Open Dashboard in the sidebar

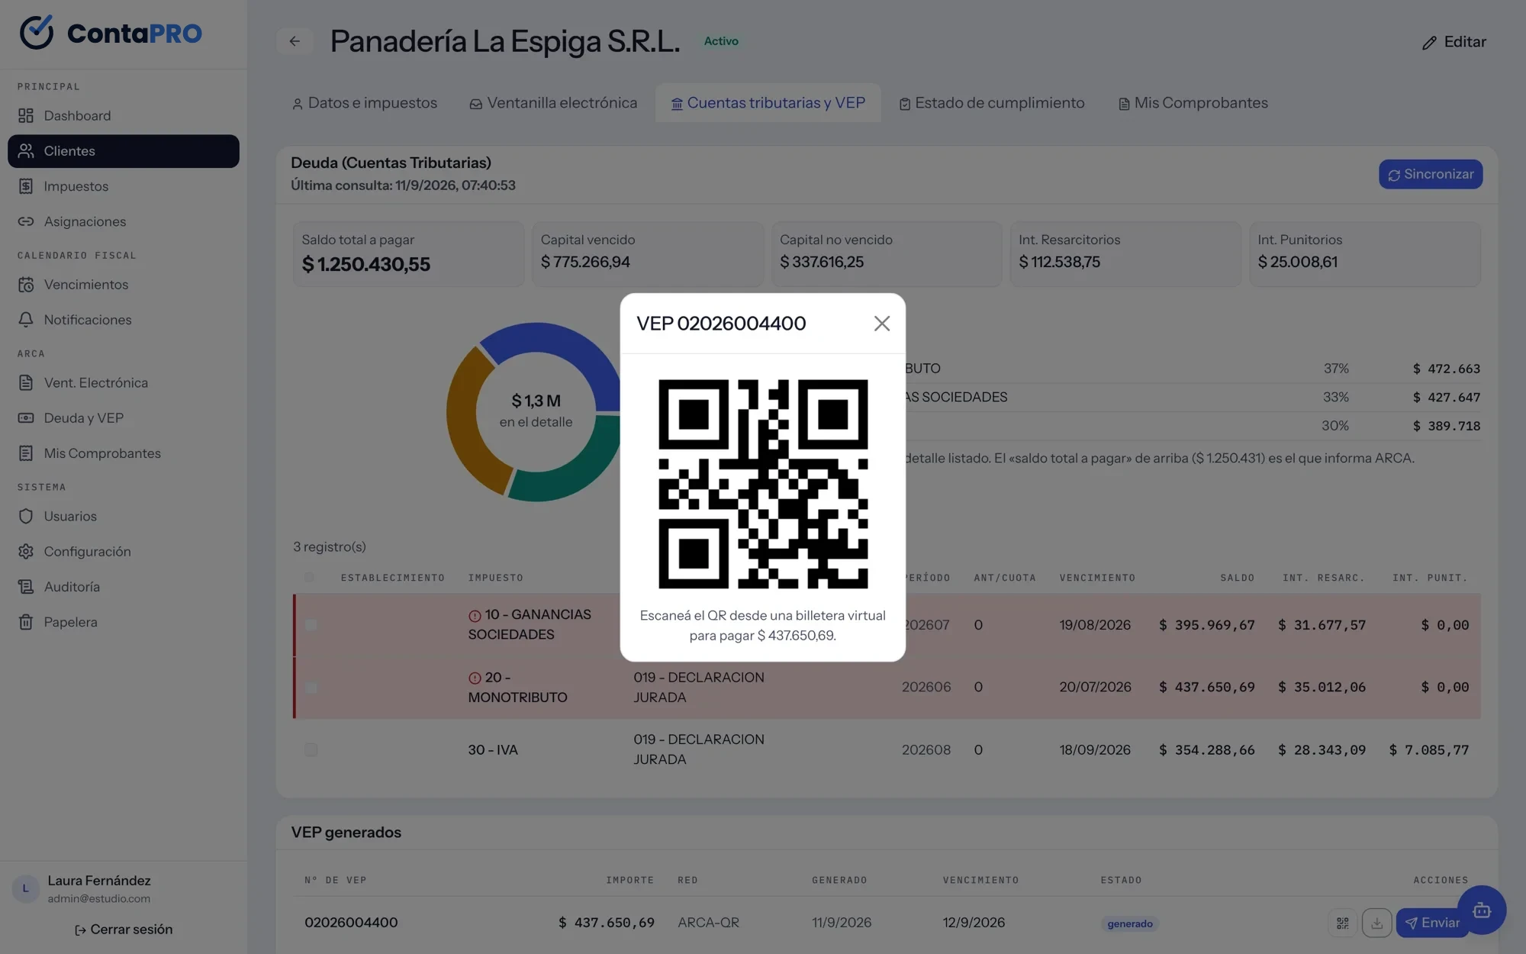pos(124,115)
